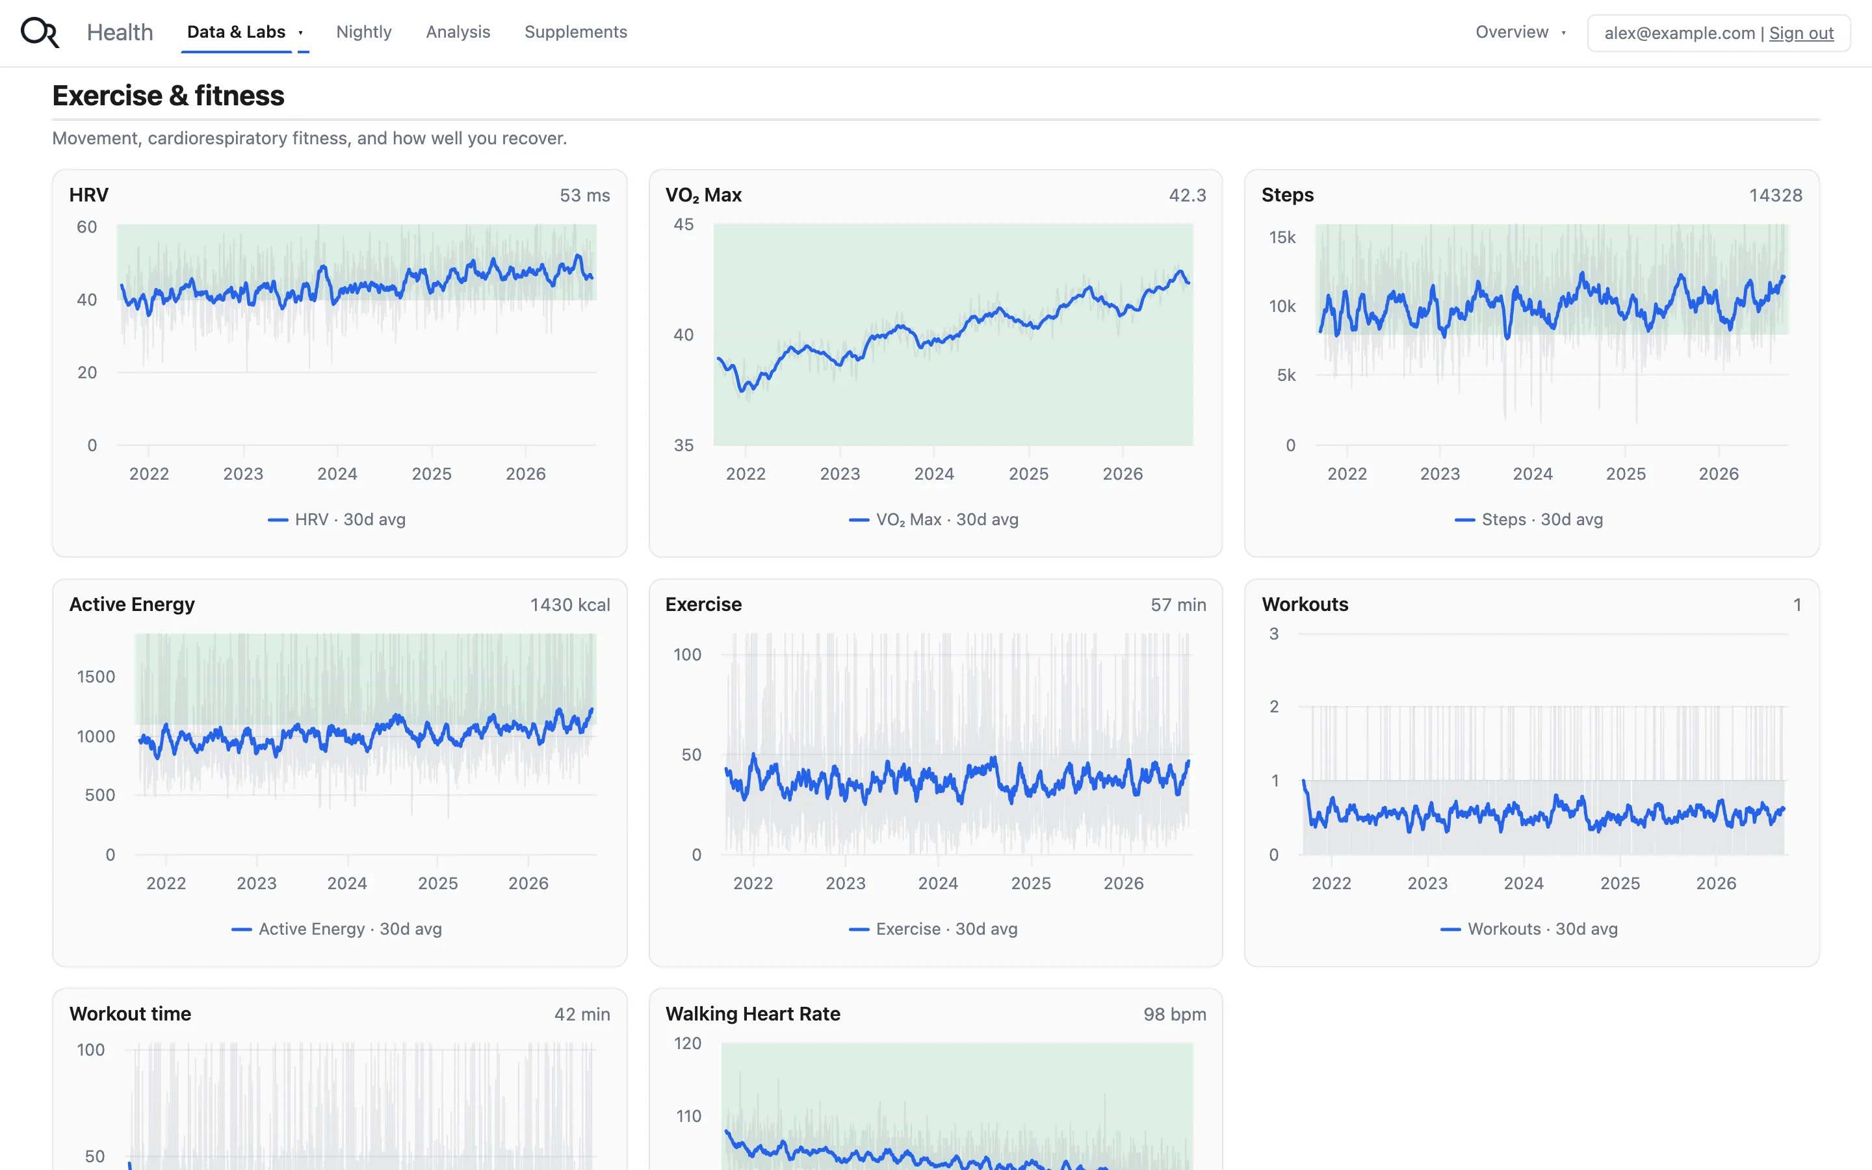Open the Analysis tab
Image resolution: width=1872 pixels, height=1170 pixels.
pos(458,32)
